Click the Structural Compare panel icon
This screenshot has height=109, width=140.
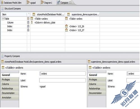click(x=3, y=9)
